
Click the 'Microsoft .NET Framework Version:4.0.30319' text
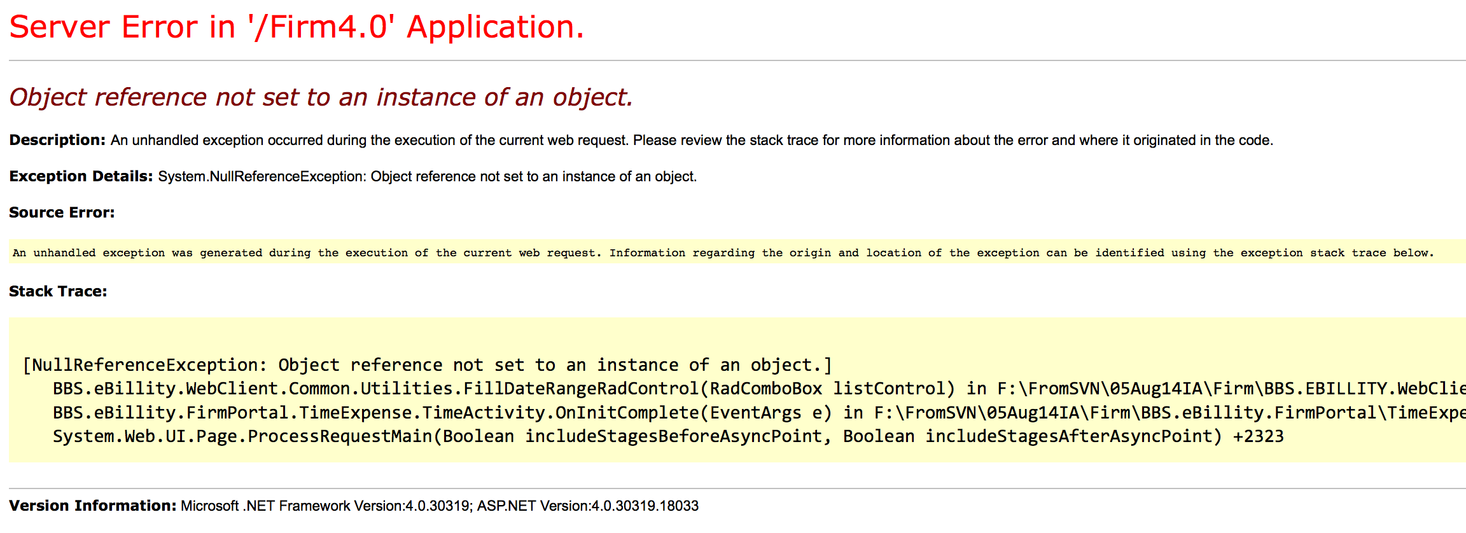(x=325, y=506)
